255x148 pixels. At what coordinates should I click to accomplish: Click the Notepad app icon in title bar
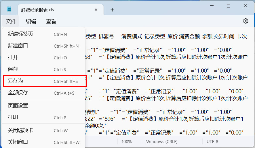pyautogui.click(x=9, y=9)
